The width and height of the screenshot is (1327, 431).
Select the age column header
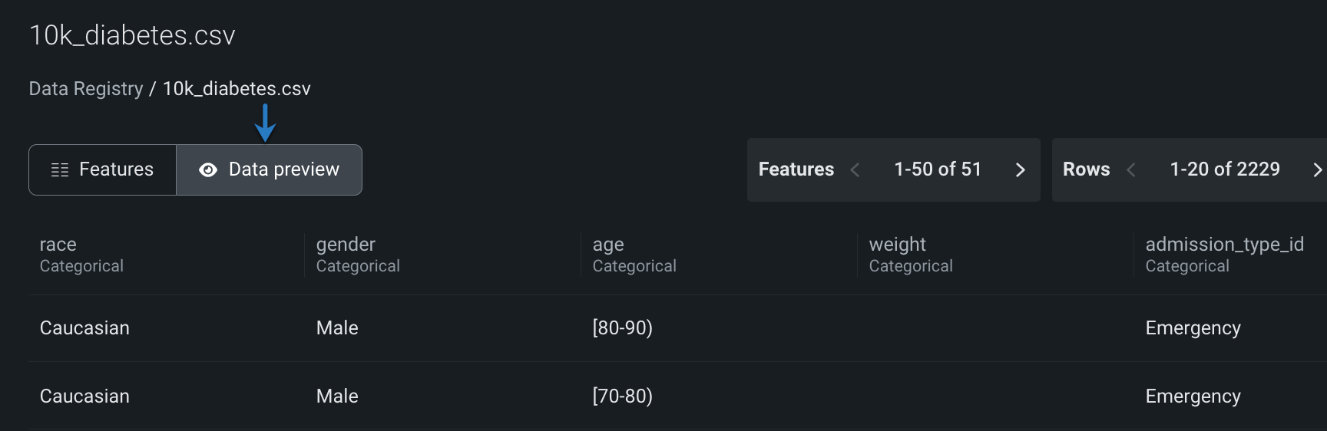pos(608,245)
